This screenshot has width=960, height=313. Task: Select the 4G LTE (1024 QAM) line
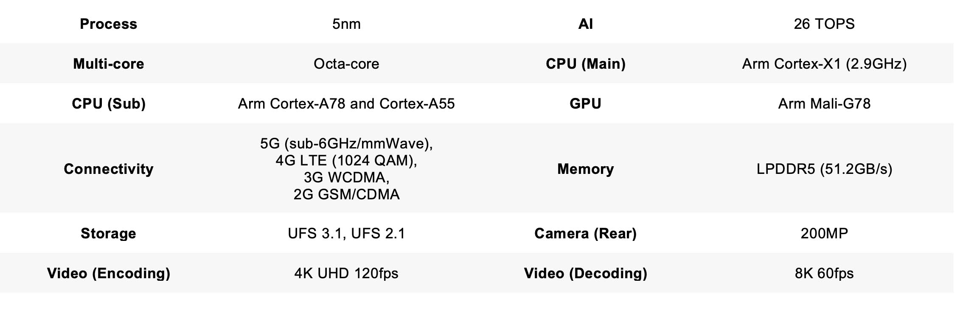[x=346, y=160]
